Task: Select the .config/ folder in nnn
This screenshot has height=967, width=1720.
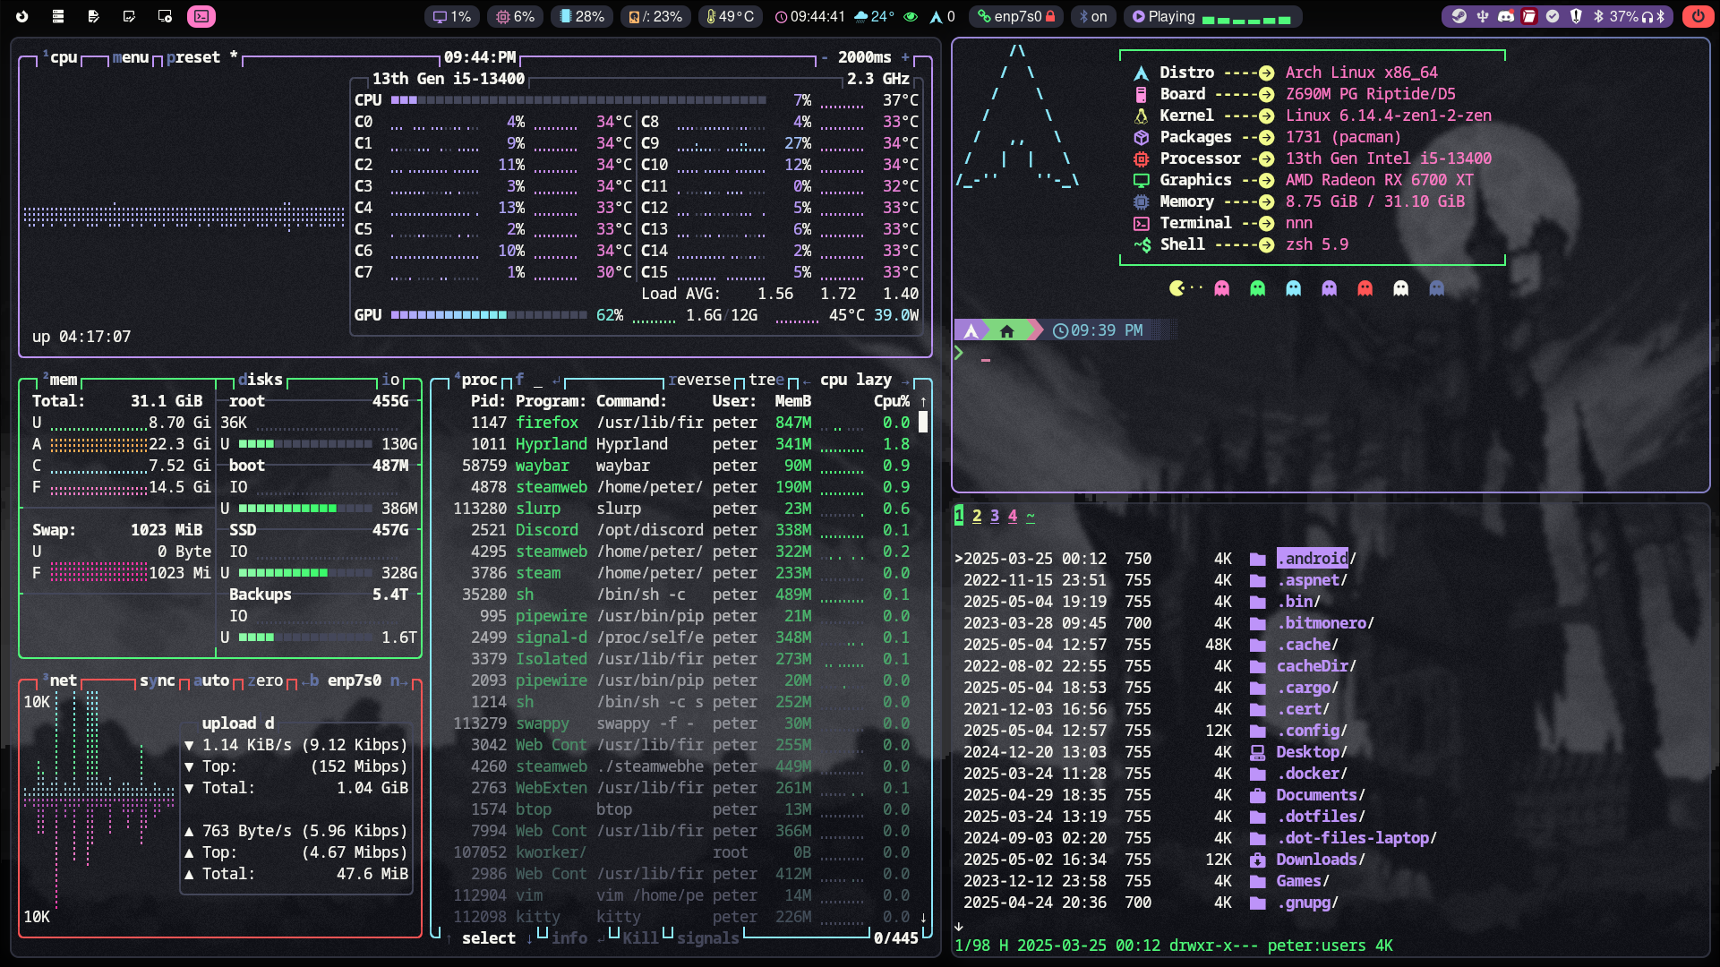Action: coord(1312,731)
